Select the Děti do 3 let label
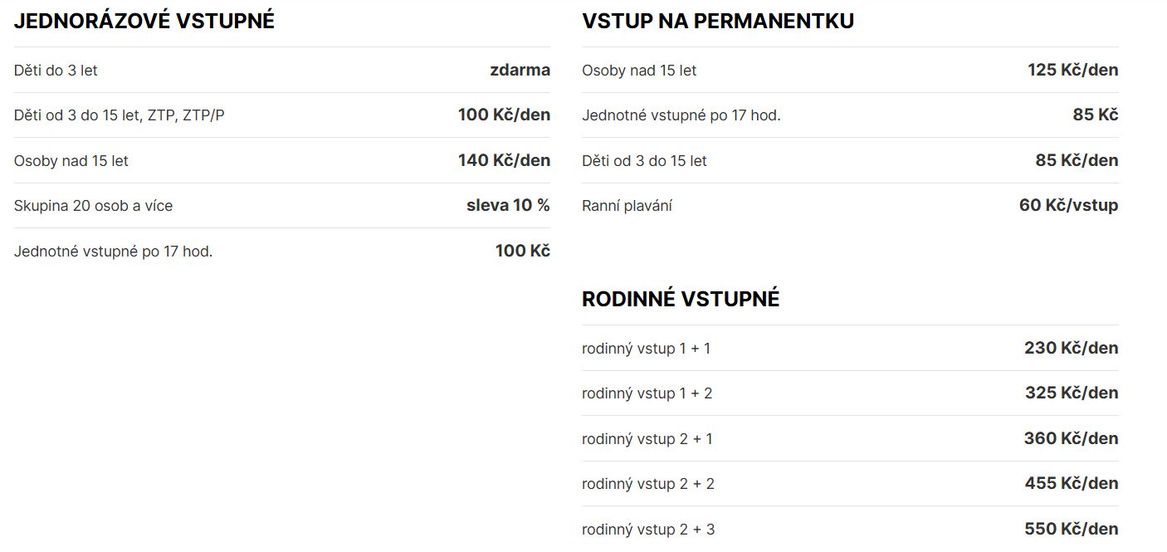Image resolution: width=1167 pixels, height=552 pixels. coord(56,71)
